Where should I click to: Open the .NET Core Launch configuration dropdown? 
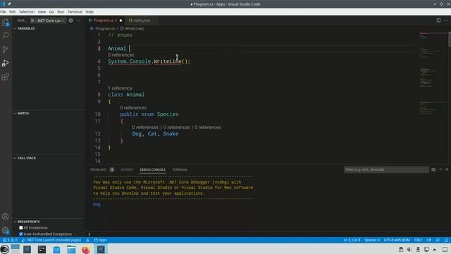tap(50, 20)
